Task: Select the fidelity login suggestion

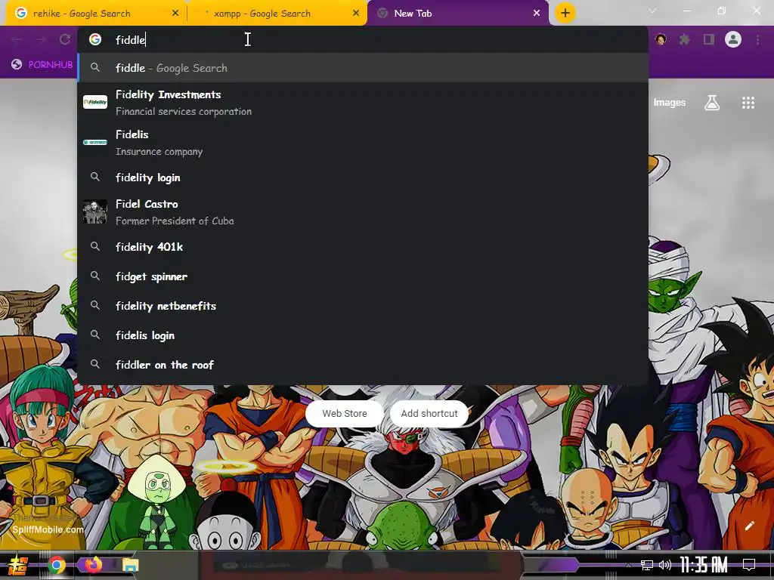Action: [x=363, y=177]
